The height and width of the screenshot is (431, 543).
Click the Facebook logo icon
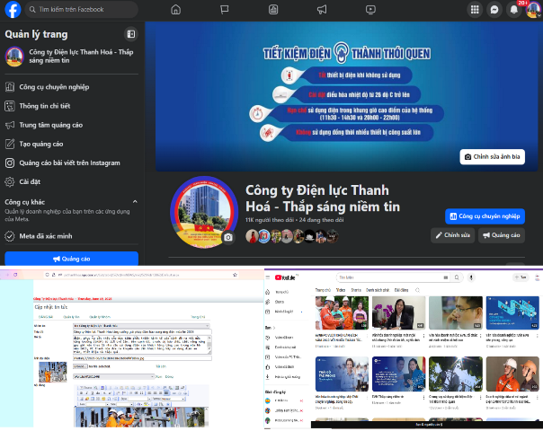(13, 9)
